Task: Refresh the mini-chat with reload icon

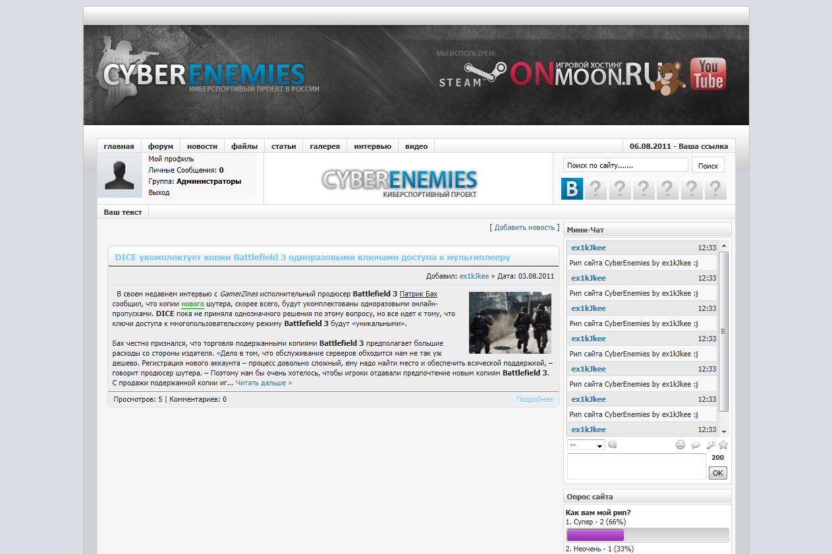Action: click(613, 445)
